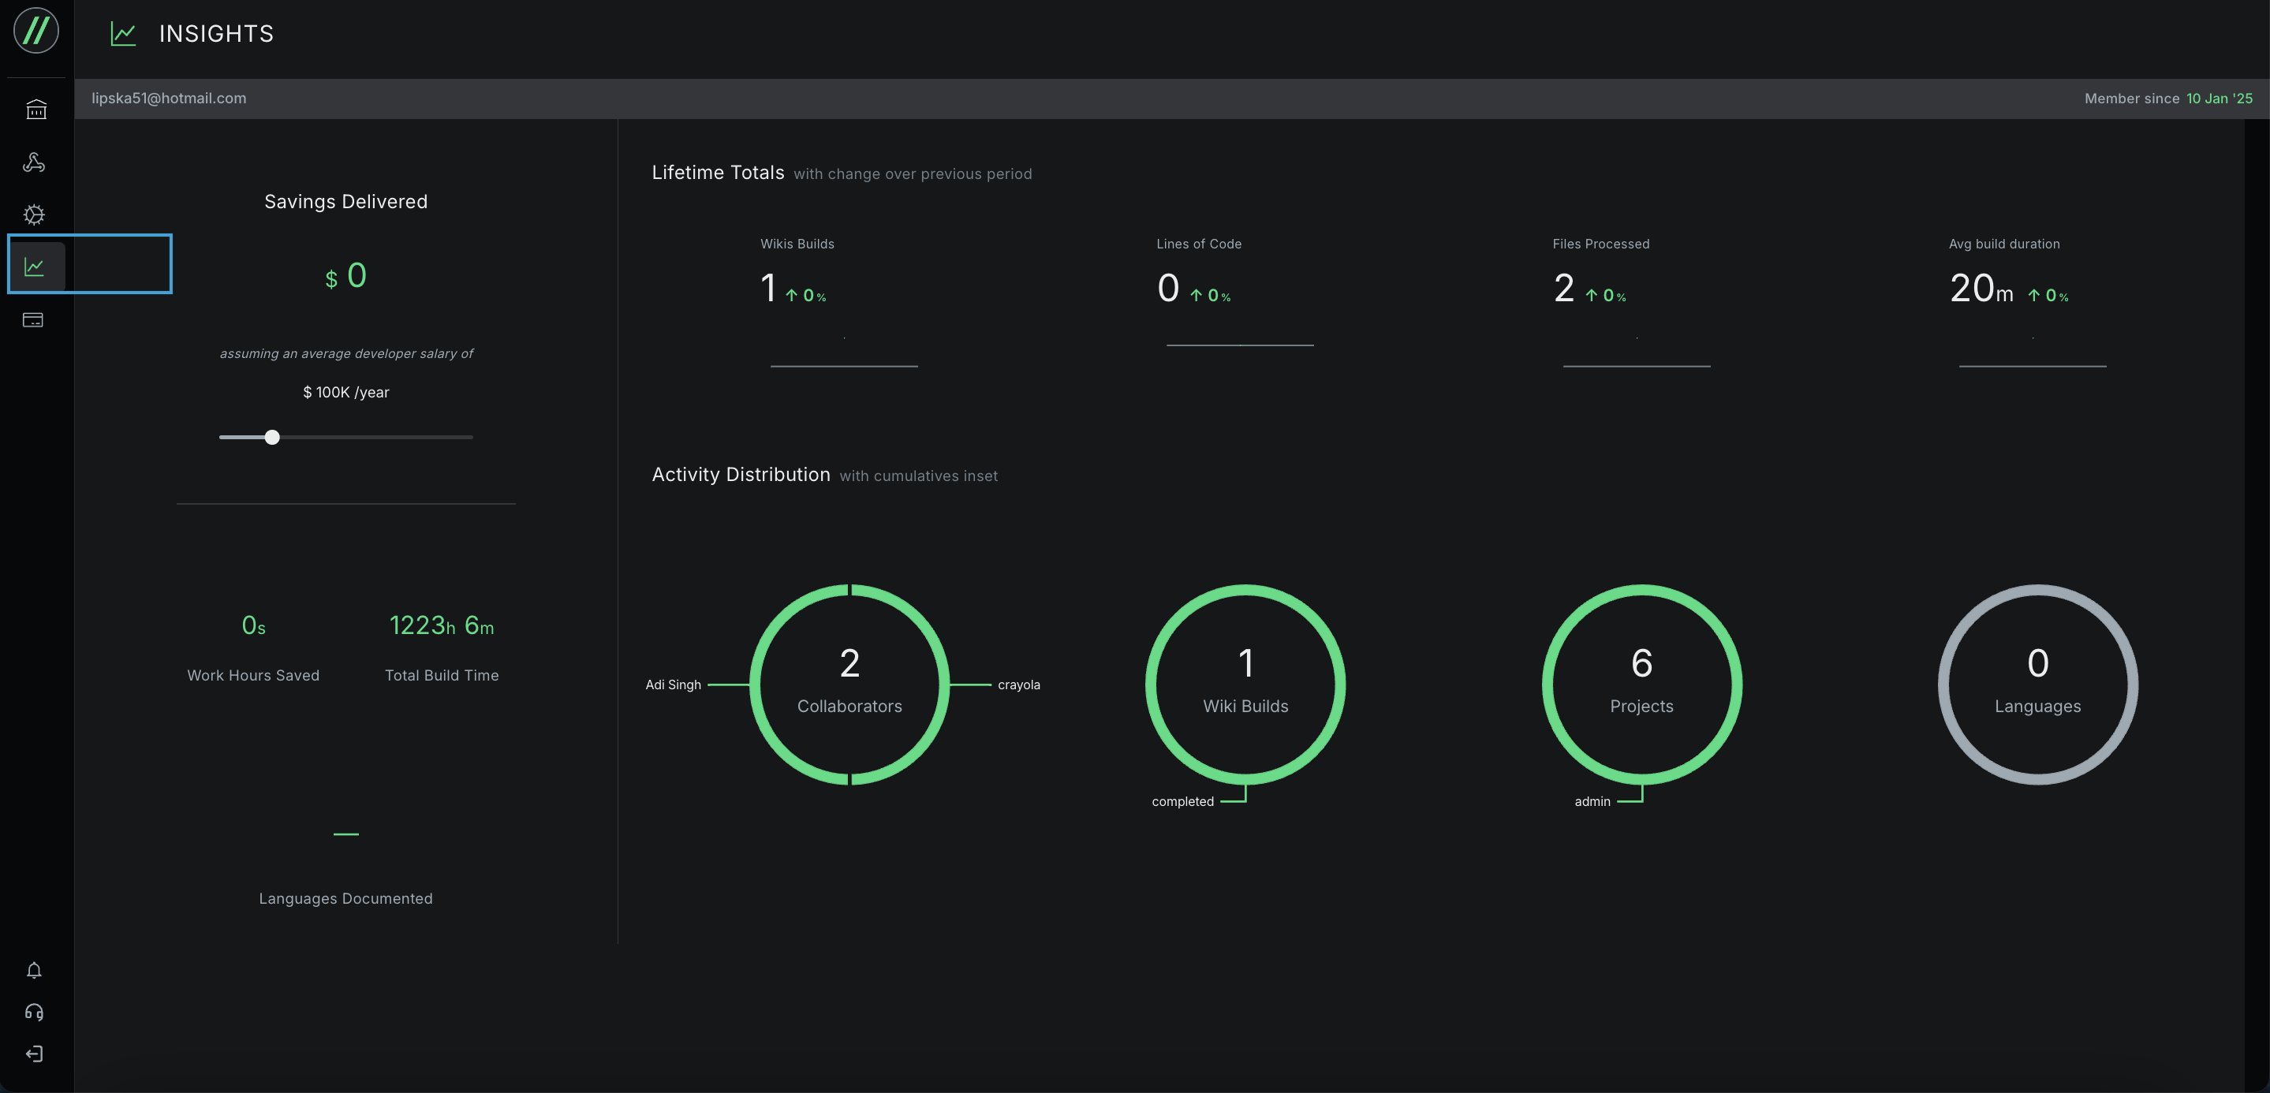Click the logout icon

pos(35,1054)
